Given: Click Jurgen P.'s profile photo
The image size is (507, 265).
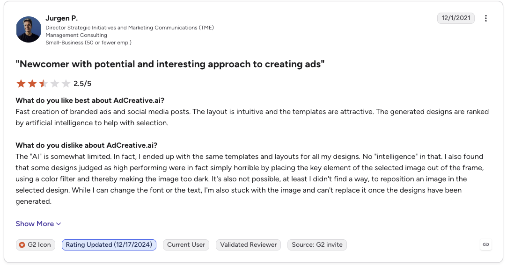Looking at the screenshot, I should click(x=29, y=29).
